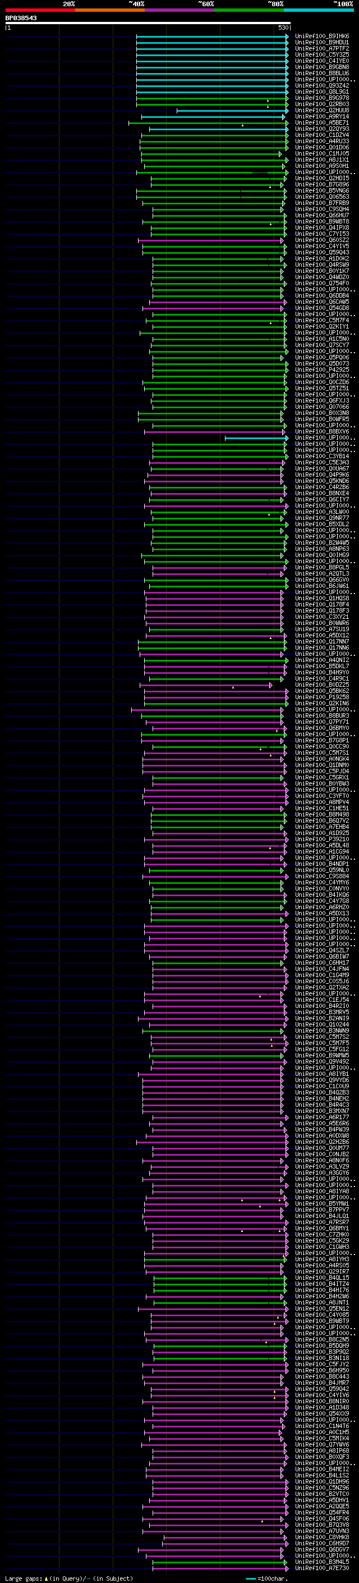The width and height of the screenshot is (359, 1583).
Task: Open the UniRef100_A5BE71 entry
Action: point(322,123)
